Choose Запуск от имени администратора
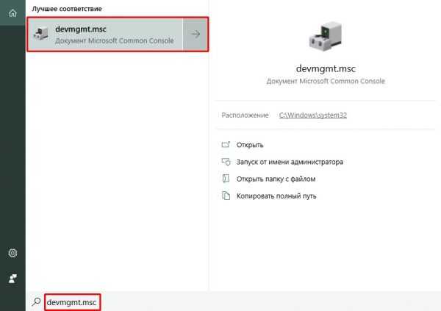Image resolution: width=441 pixels, height=311 pixels. [290, 162]
